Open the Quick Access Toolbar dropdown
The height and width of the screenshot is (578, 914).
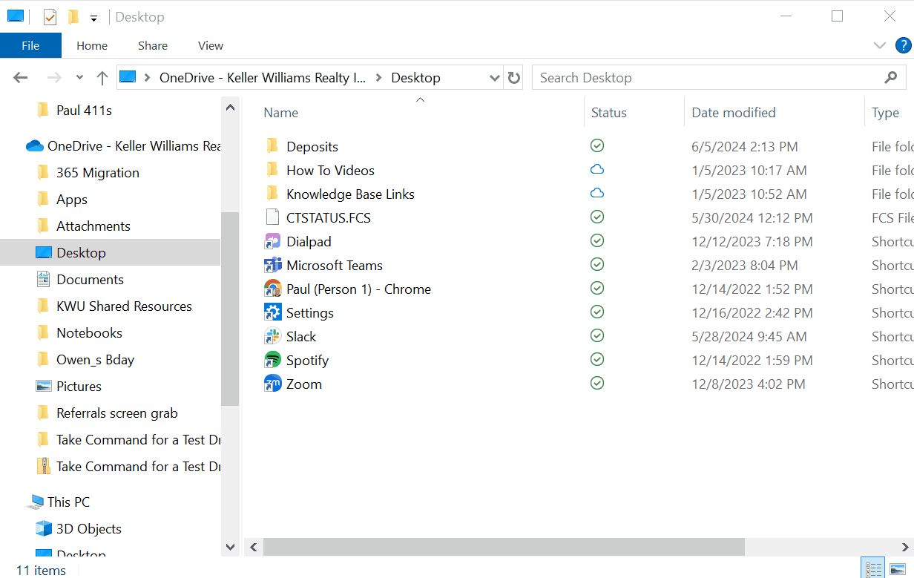(x=93, y=16)
